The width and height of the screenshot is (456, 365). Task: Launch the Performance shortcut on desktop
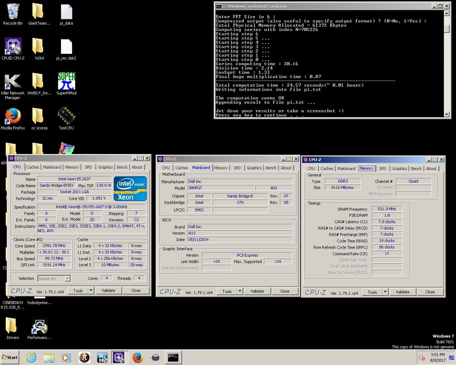[39, 328]
